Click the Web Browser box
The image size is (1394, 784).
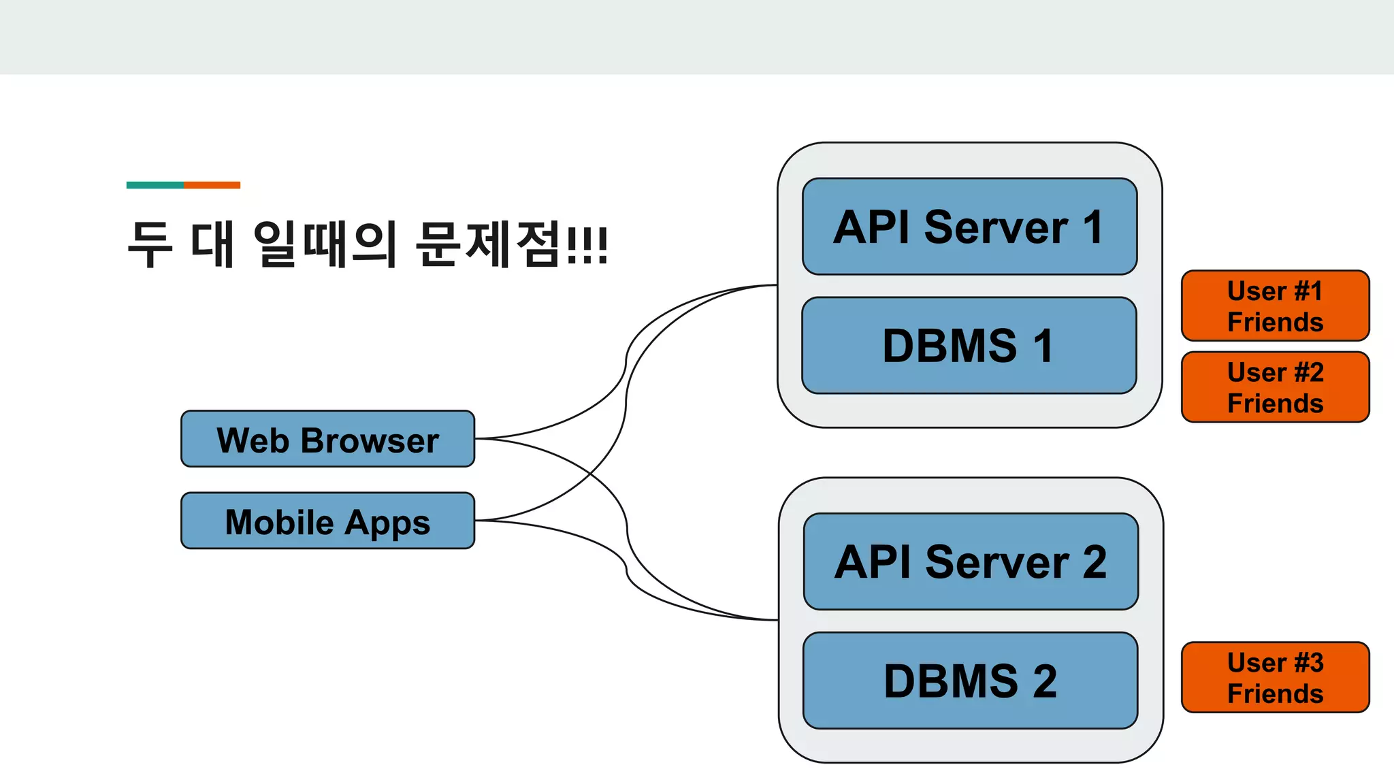pyautogui.click(x=327, y=439)
